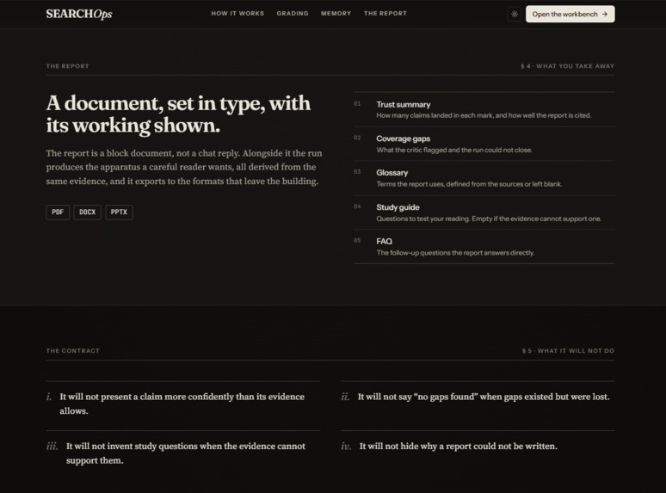Select the PDF export badge
Viewport: 666px width, 493px height.
[x=58, y=212]
